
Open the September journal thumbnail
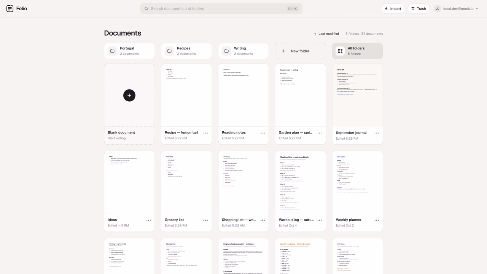point(358,95)
